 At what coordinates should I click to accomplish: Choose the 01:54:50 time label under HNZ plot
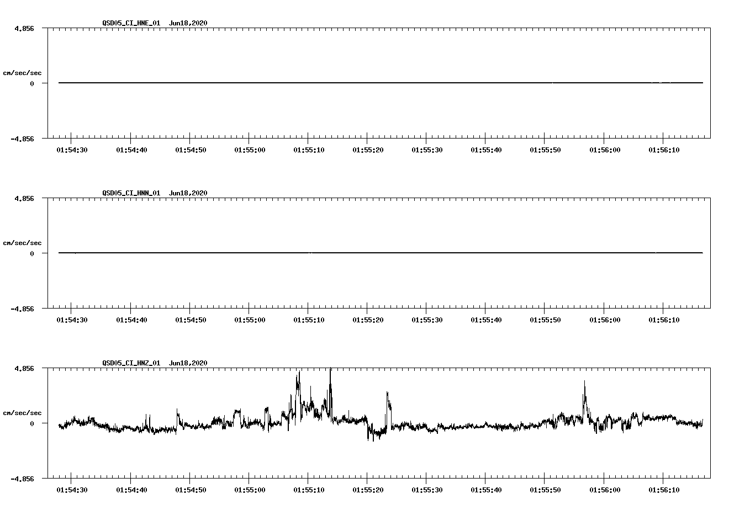[191, 490]
